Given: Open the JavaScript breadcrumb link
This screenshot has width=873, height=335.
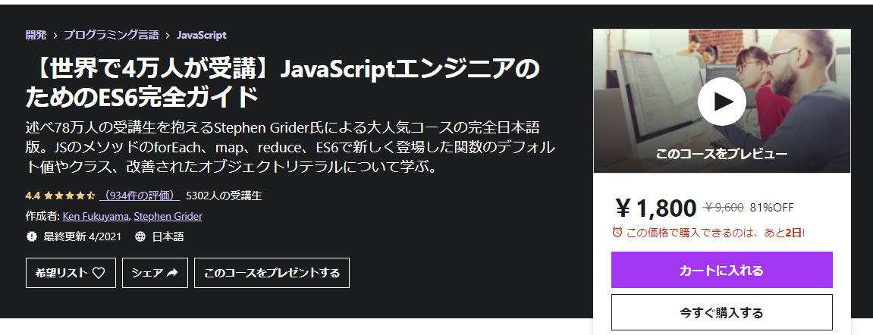Looking at the screenshot, I should (x=202, y=35).
